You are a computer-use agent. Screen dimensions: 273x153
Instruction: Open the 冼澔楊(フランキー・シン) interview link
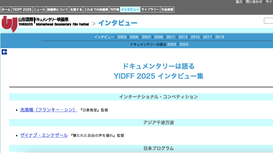(49, 110)
